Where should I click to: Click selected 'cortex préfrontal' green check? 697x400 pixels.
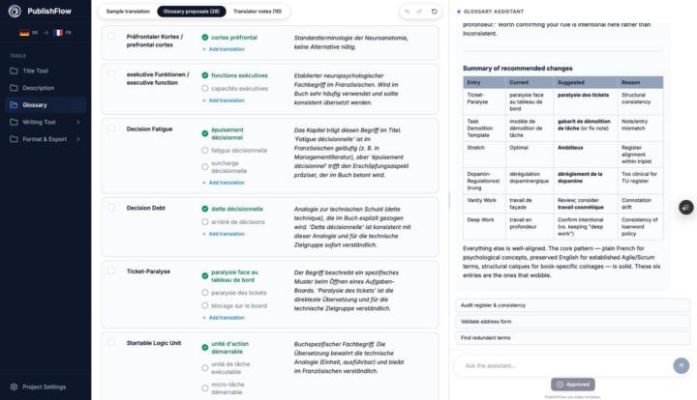tap(205, 38)
